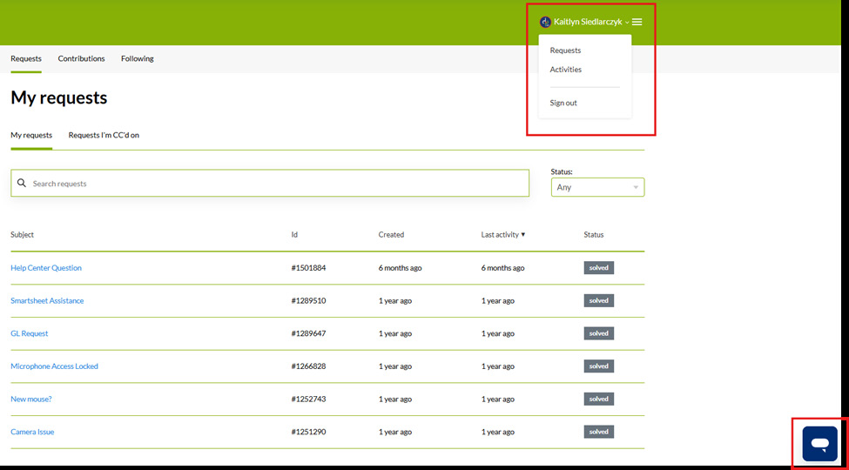
Task: Expand the Kaitlyn Siedlarczyk profile chevron
Action: pos(627,23)
